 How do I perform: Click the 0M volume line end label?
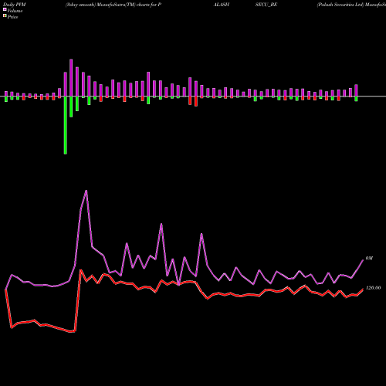(369, 258)
